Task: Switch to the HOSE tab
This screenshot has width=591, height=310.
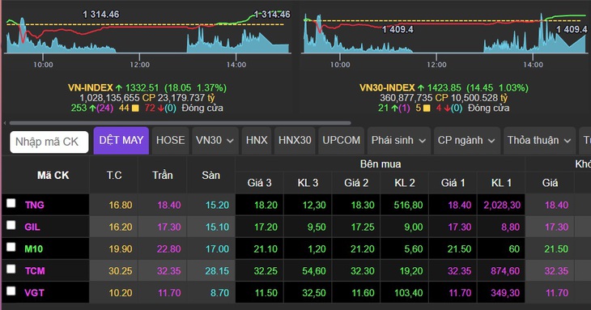Action: pos(170,141)
